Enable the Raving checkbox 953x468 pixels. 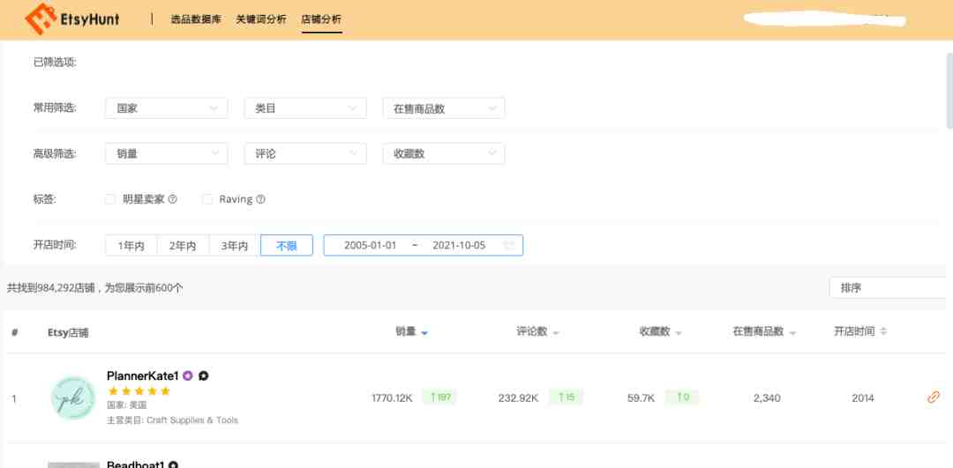[x=207, y=199]
